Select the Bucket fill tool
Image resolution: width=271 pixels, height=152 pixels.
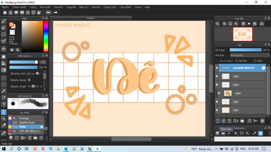pos(3,63)
